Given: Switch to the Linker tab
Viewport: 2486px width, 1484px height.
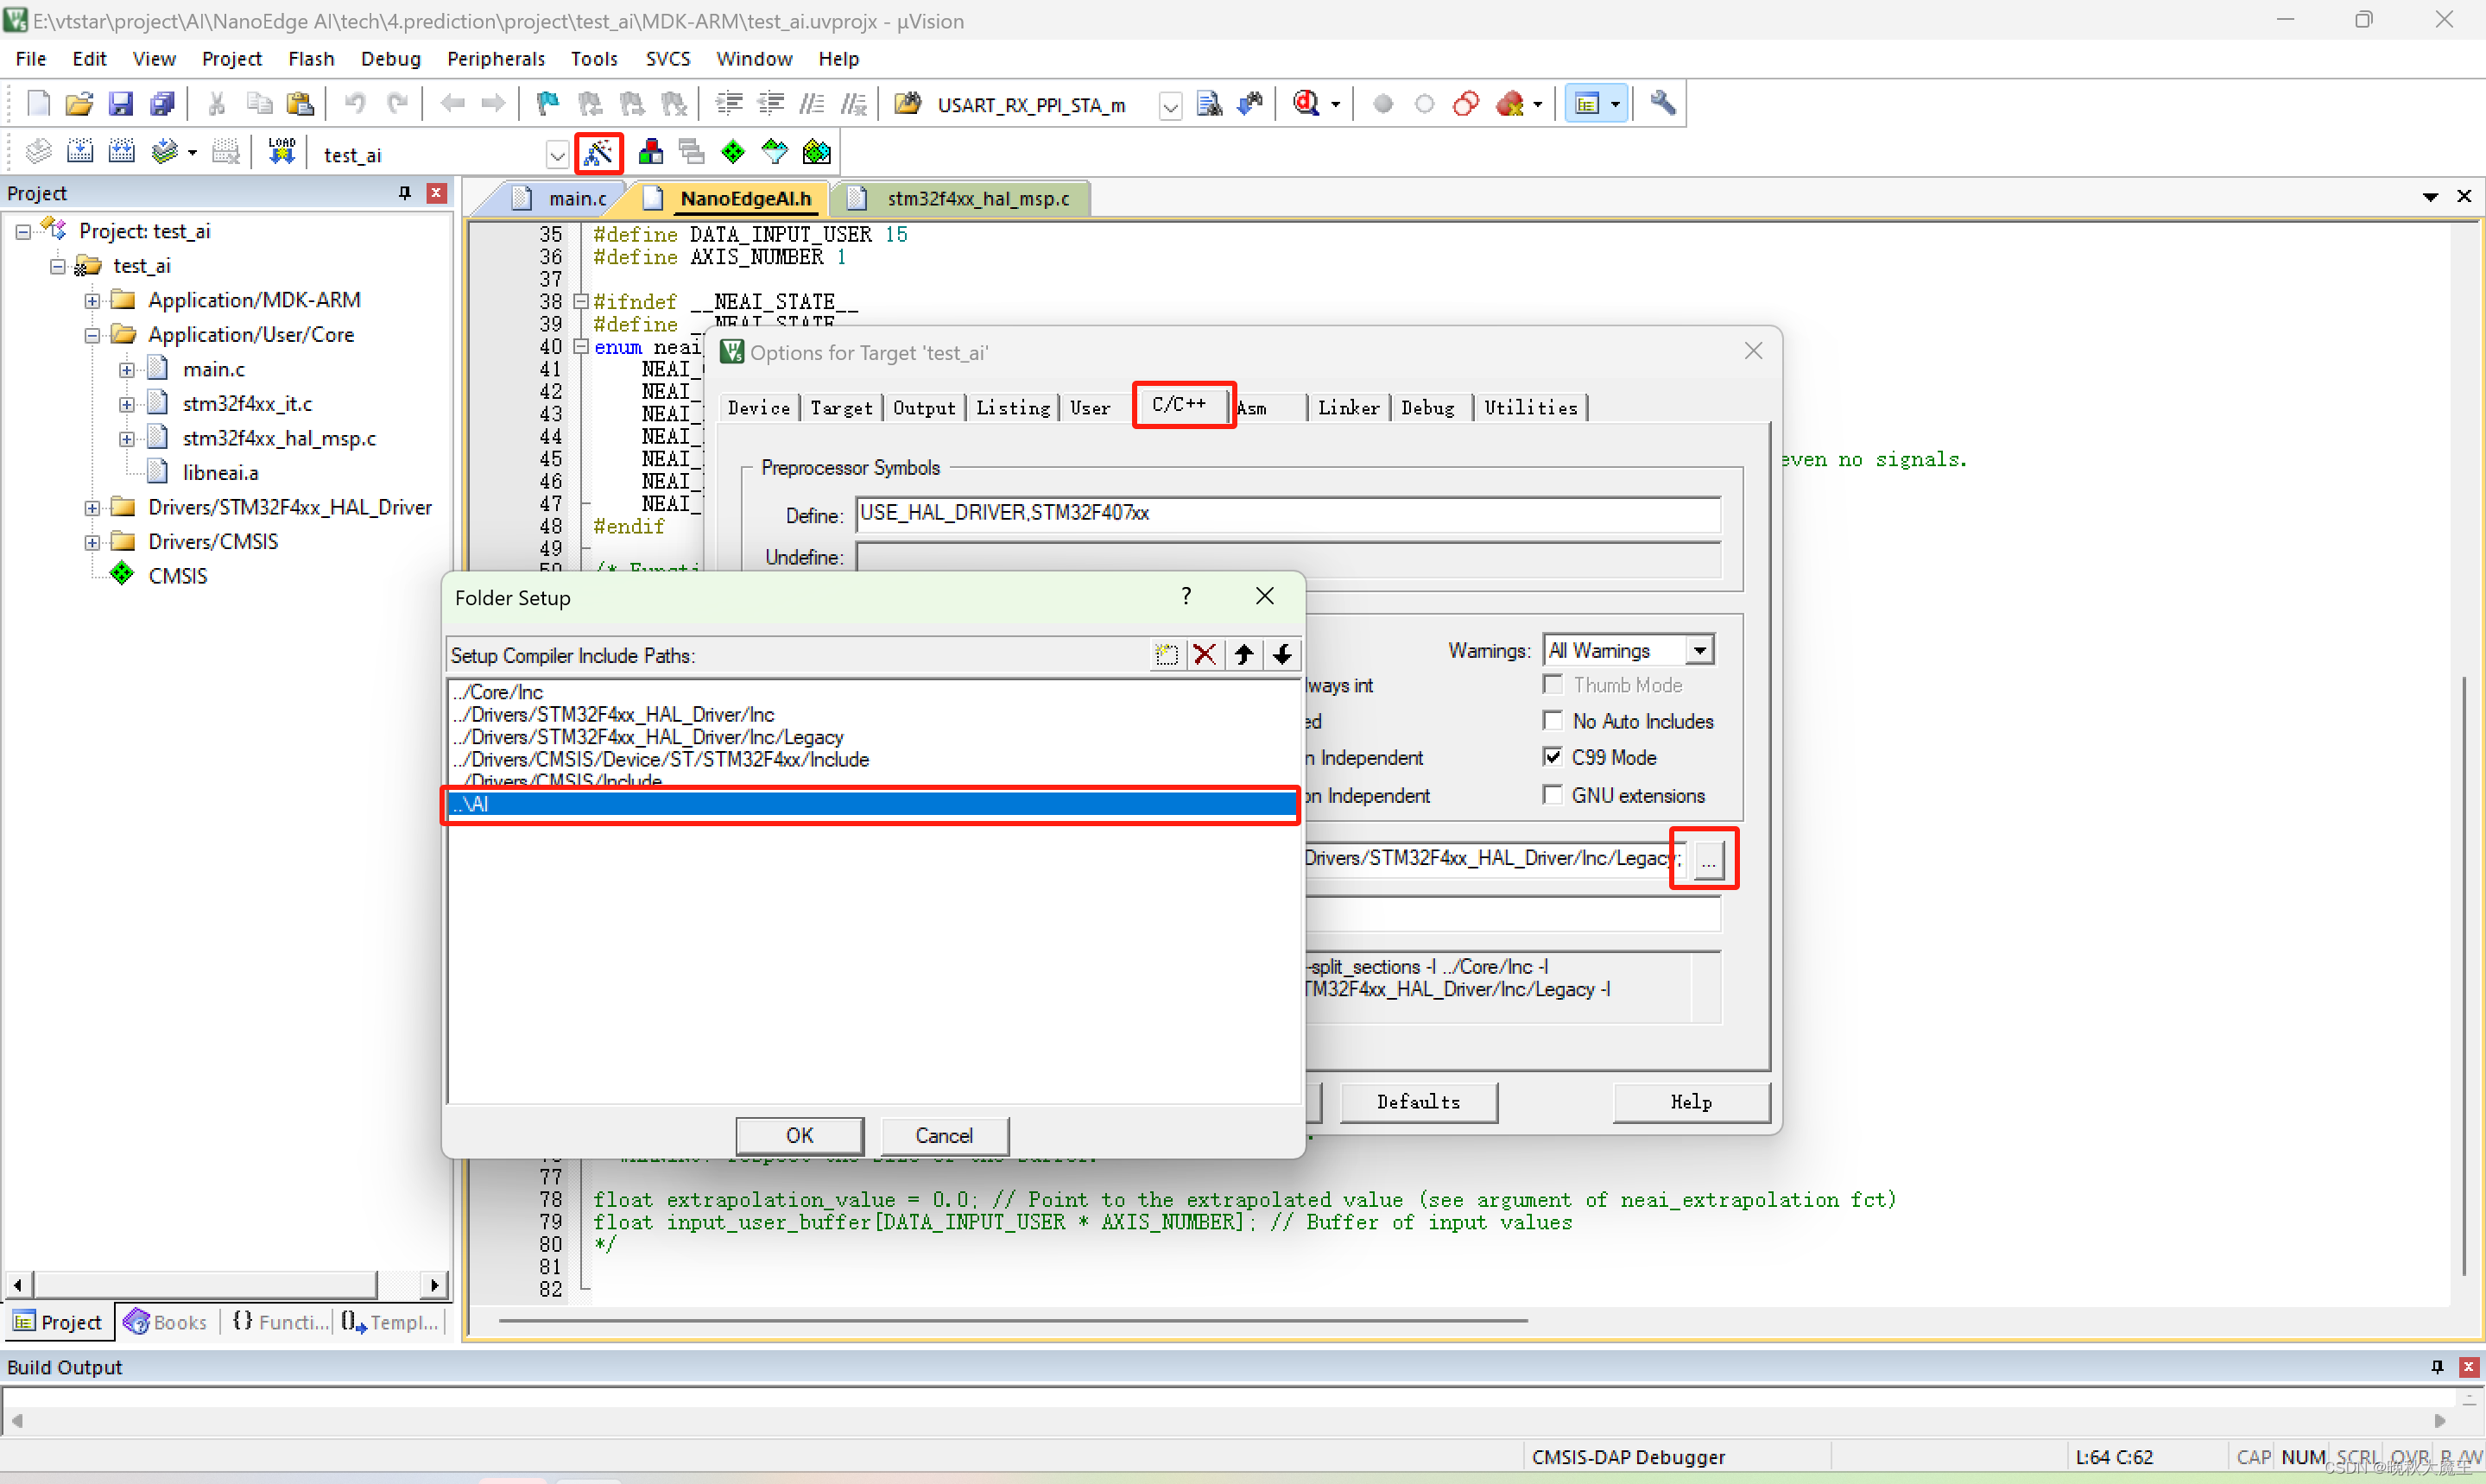Looking at the screenshot, I should (1347, 407).
